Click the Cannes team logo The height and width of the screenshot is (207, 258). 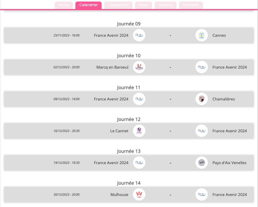202,35
